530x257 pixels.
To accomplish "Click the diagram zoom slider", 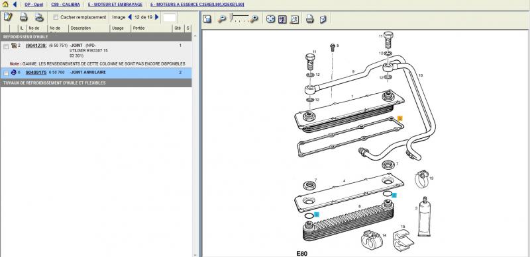I will coord(238,18).
